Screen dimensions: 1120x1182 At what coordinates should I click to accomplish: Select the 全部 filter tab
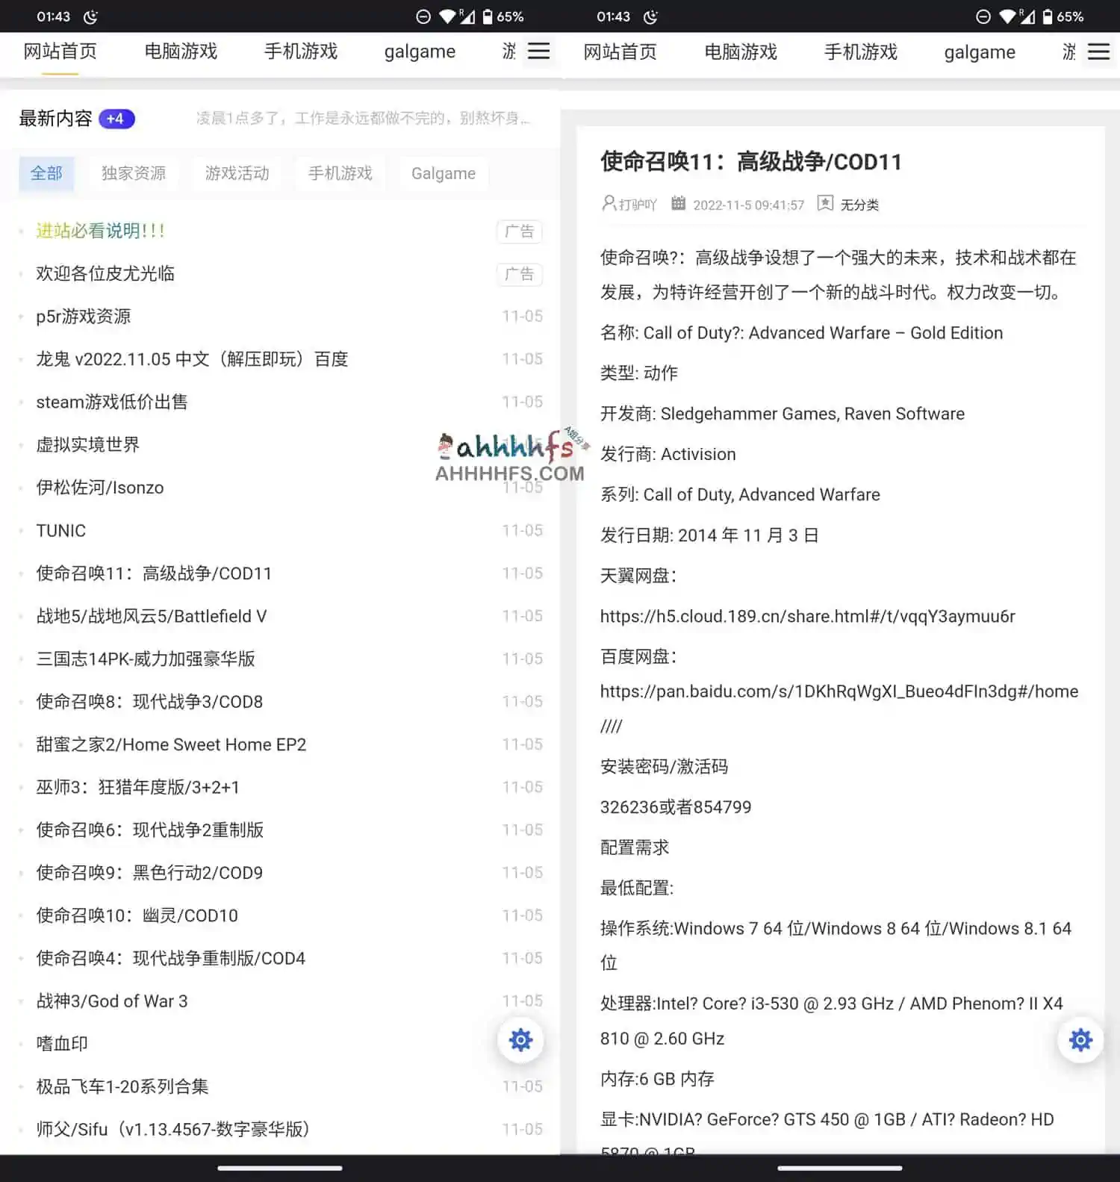pos(46,173)
